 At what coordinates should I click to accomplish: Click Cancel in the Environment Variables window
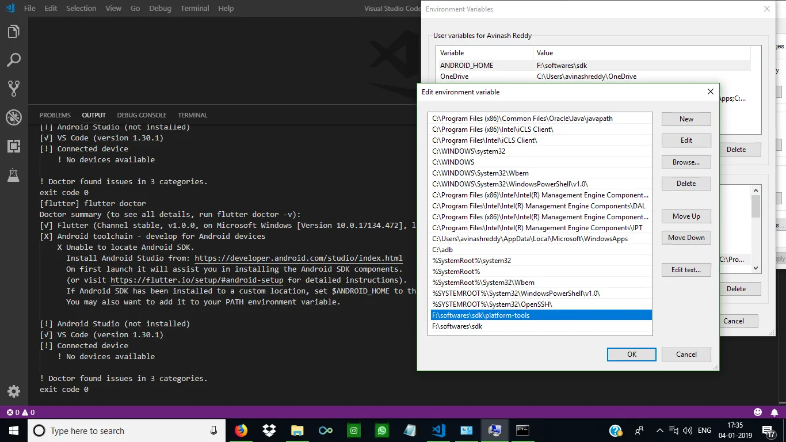tap(734, 321)
